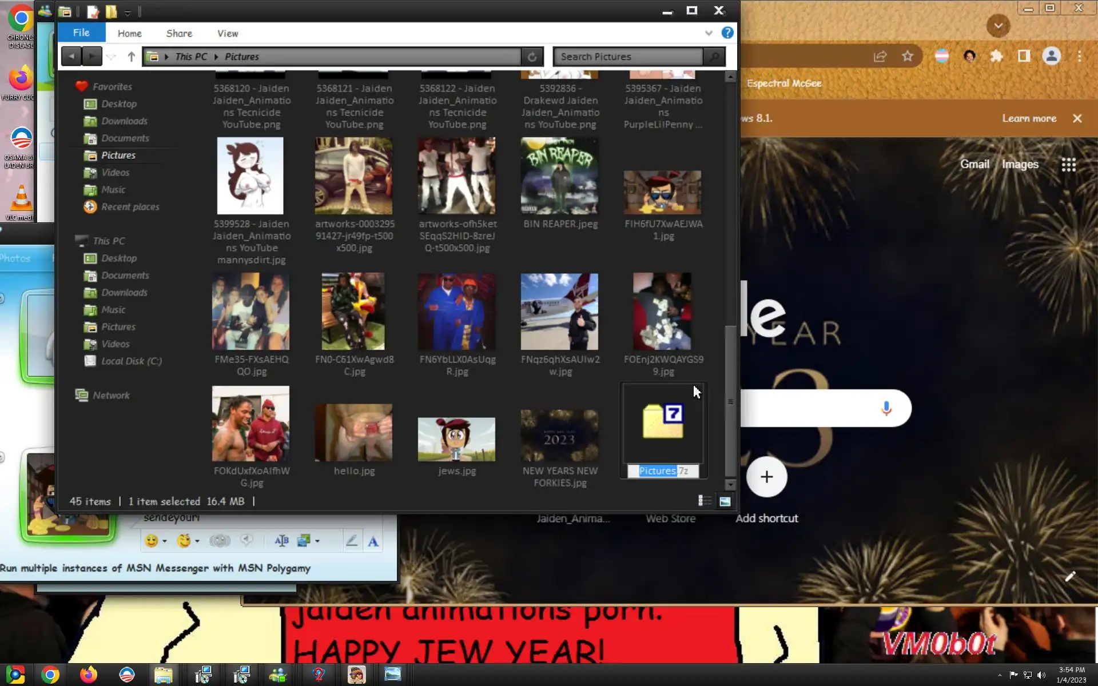
Task: Click the Google voice search microphone
Action: click(886, 408)
